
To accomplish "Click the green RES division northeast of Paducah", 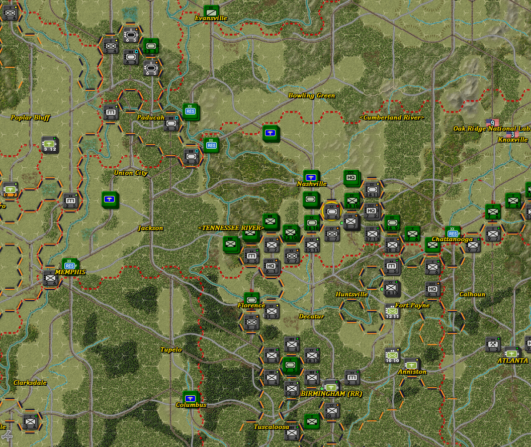I will point(191,111).
